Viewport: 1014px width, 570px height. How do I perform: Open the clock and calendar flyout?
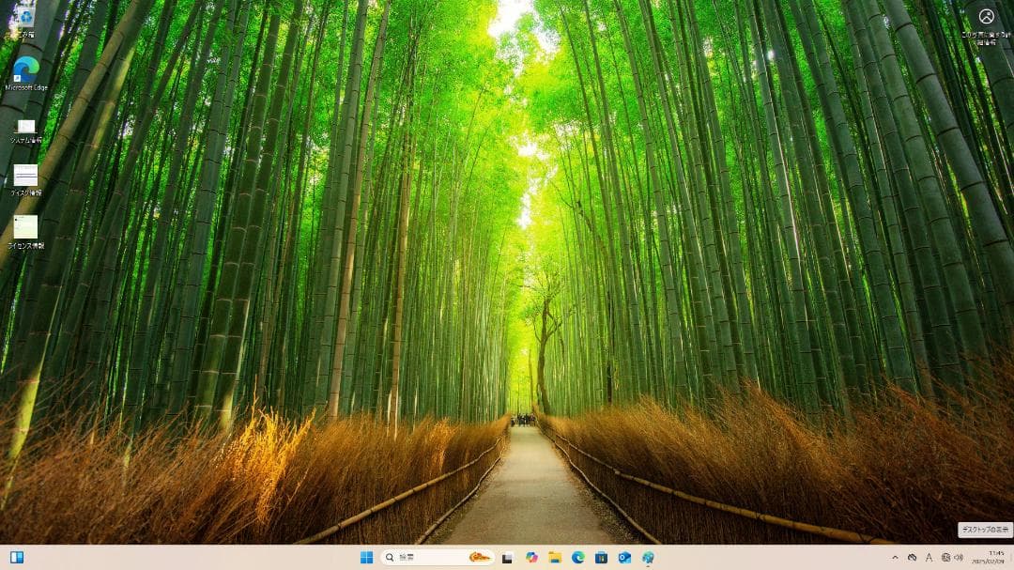pyautogui.click(x=991, y=557)
